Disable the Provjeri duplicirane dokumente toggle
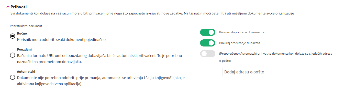Image resolution: width=344 pixels, height=94 pixels. (x=208, y=33)
